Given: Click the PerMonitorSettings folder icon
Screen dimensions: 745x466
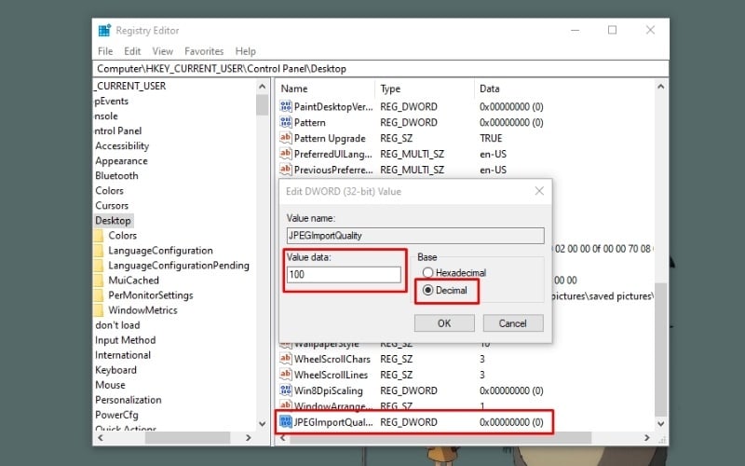Looking at the screenshot, I should (99, 295).
